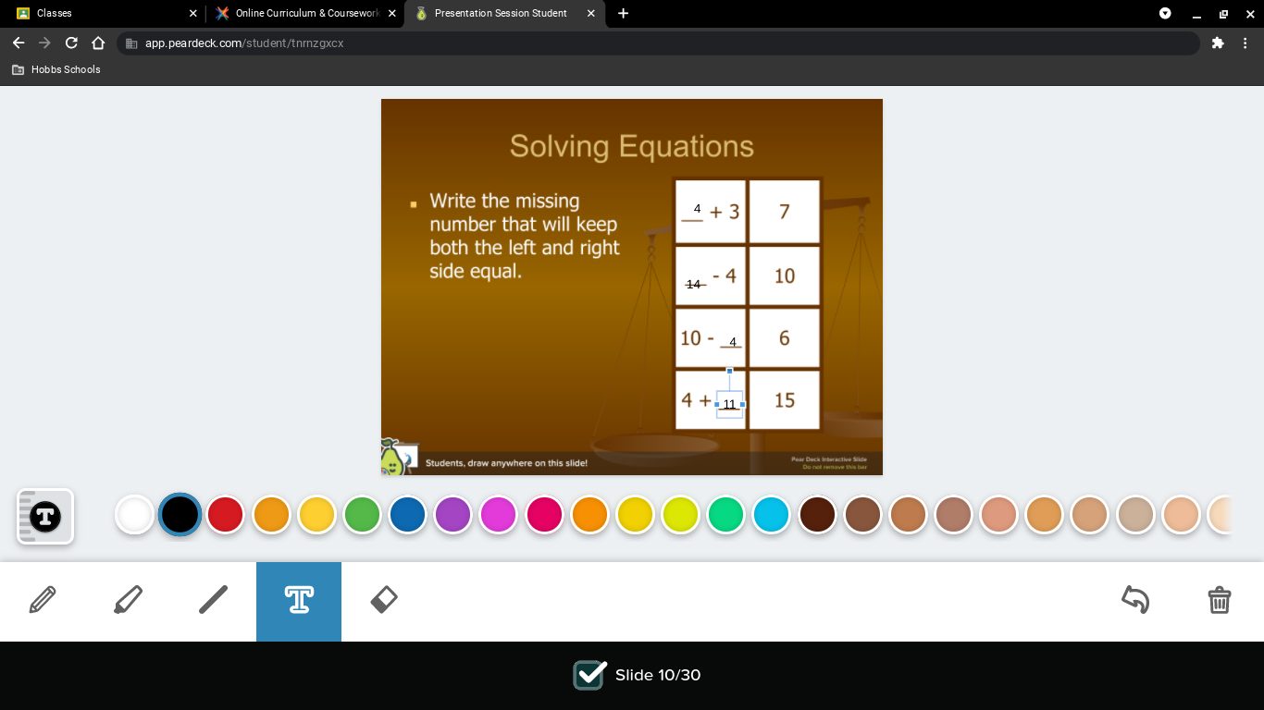Reload the Pear Deck page
This screenshot has height=710, width=1264.
(x=71, y=43)
